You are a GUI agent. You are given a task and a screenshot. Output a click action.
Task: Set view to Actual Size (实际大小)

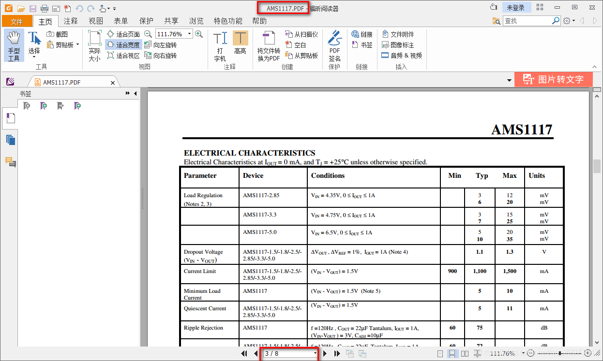pyautogui.click(x=94, y=46)
